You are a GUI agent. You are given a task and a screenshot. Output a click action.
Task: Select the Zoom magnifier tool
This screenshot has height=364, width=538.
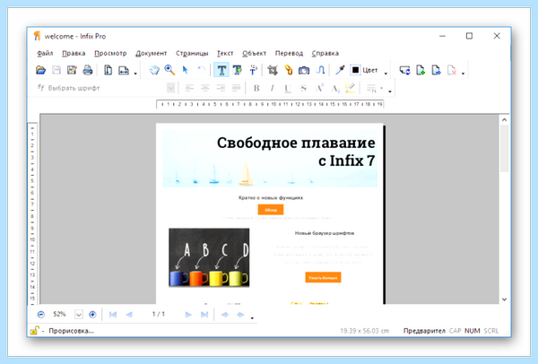click(169, 70)
